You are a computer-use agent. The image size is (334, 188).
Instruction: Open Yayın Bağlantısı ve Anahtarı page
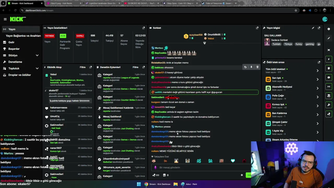pos(23,36)
